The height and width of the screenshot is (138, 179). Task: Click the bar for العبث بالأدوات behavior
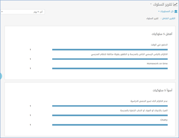[110, 115]
